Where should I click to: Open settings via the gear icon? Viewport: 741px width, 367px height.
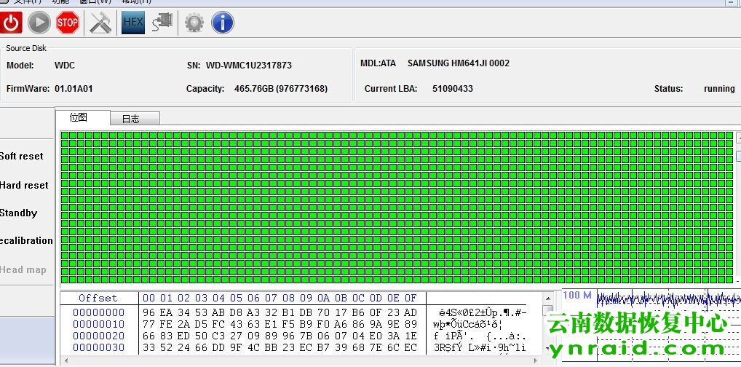[194, 23]
